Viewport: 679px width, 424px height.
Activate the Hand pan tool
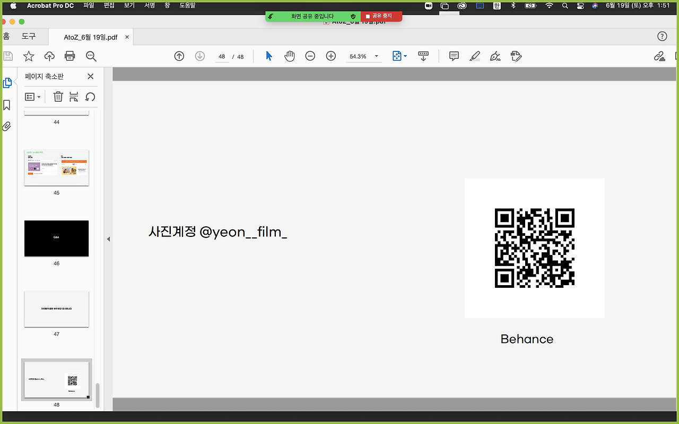coord(289,56)
